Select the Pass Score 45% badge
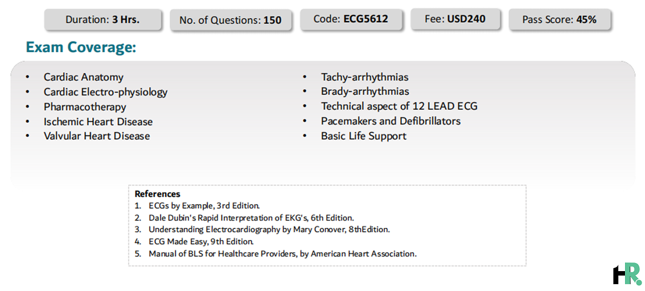Viewport: 645px width, 291px height. 560,19
